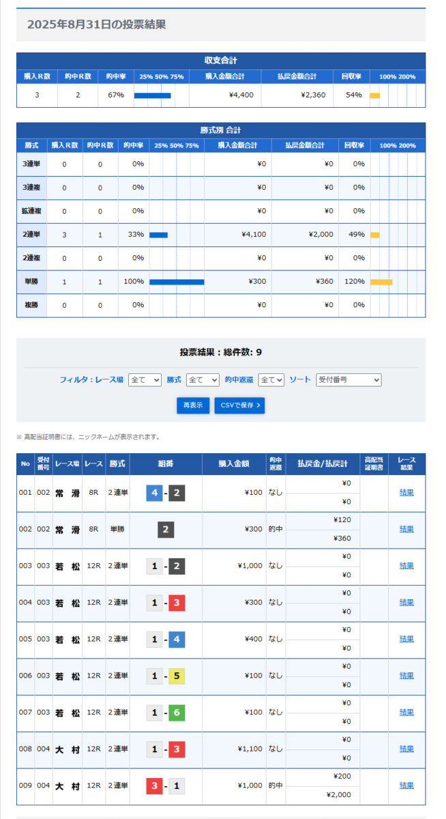The width and height of the screenshot is (446, 819).
Task: Click the CSVで保存 button
Action: pyautogui.click(x=239, y=405)
